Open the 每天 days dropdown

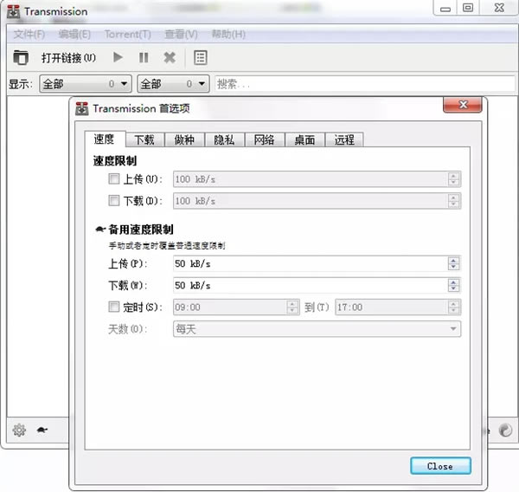click(317, 329)
